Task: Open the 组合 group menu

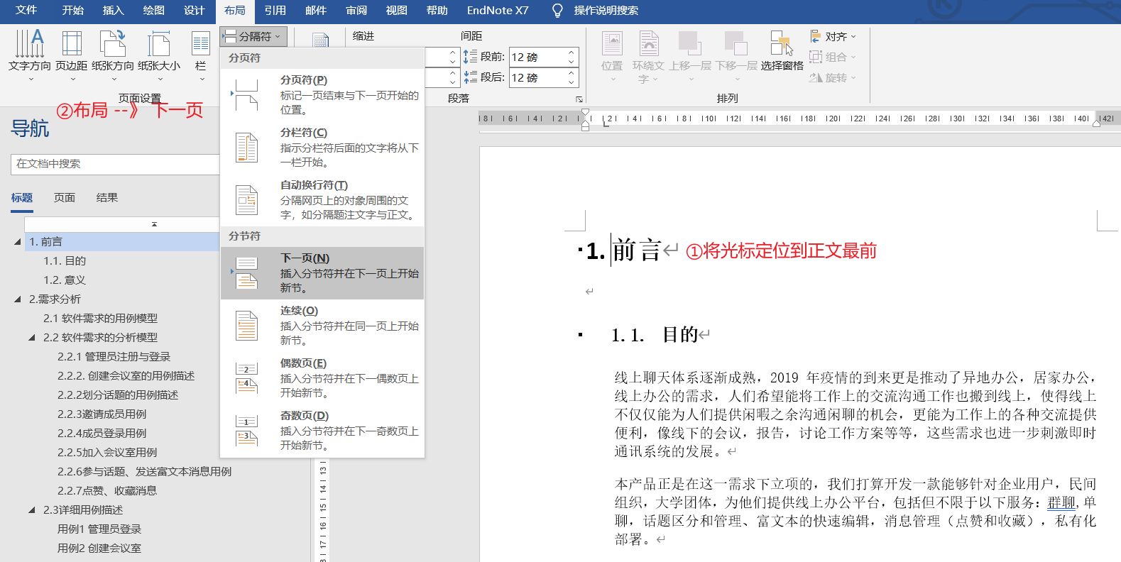Action: (833, 57)
